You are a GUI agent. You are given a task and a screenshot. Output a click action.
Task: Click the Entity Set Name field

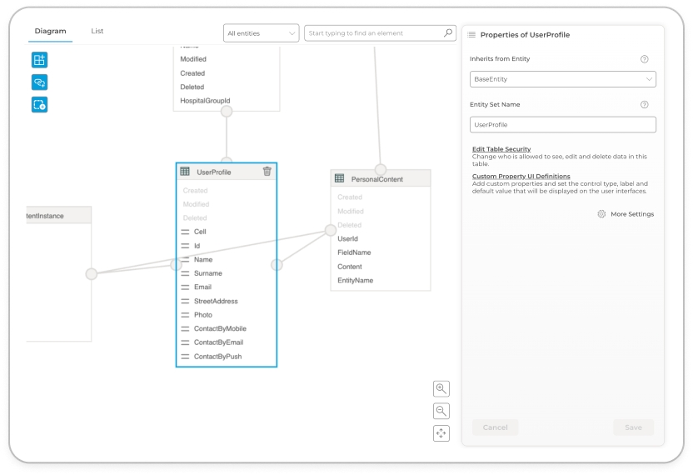click(x=562, y=125)
